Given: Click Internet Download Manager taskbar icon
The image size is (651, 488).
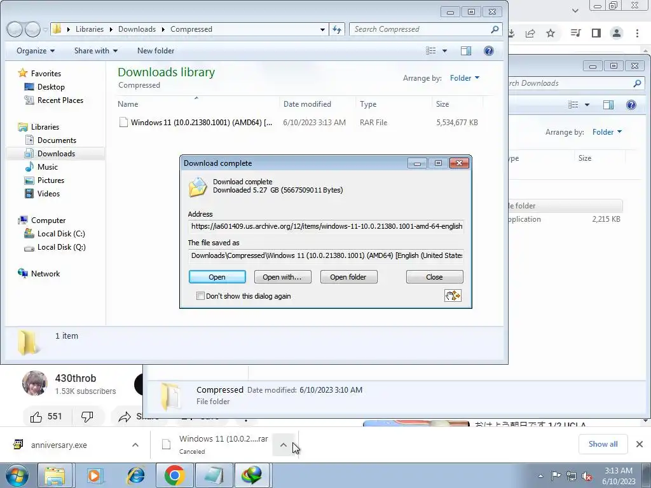Looking at the screenshot, I should pyautogui.click(x=253, y=475).
